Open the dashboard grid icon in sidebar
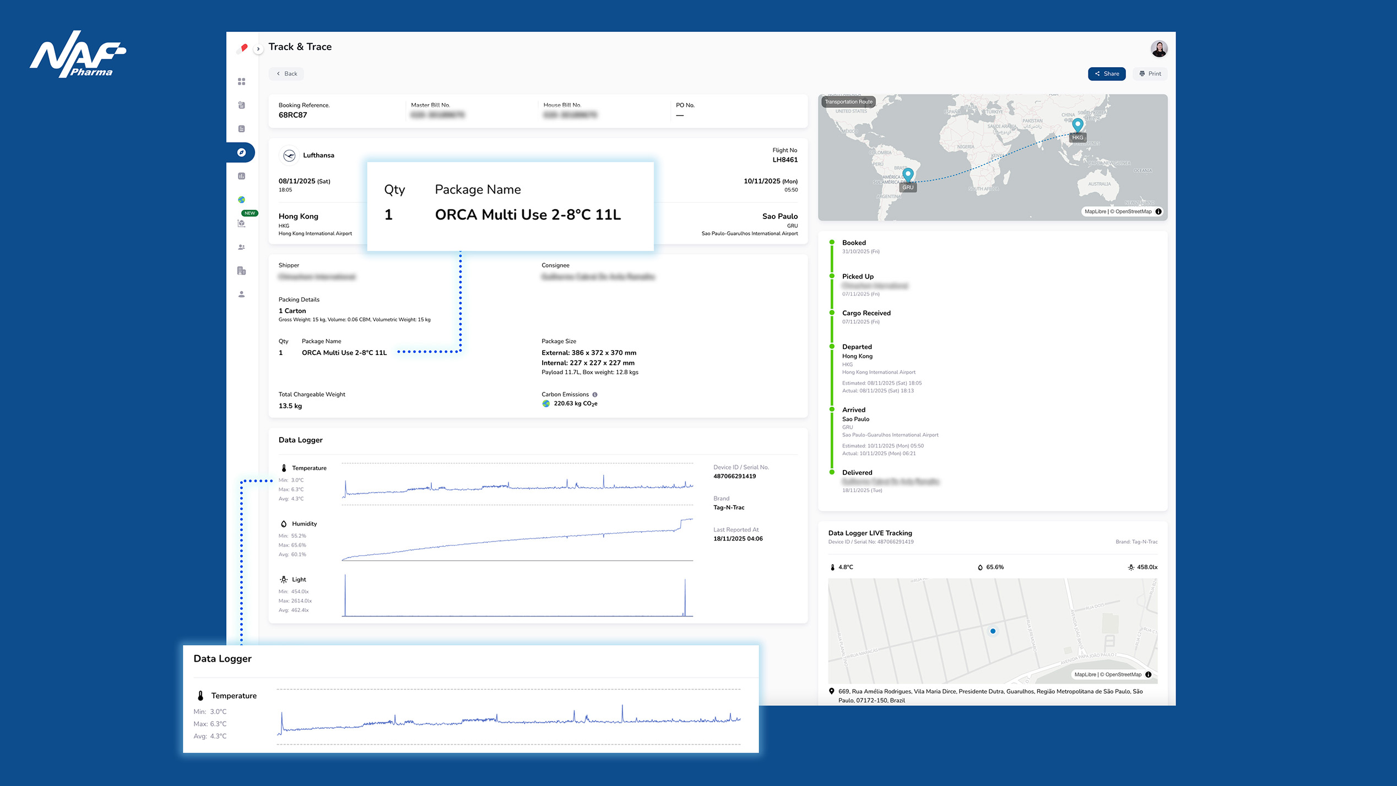 [x=241, y=81]
